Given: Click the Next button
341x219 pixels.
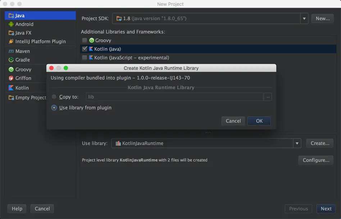Looking at the screenshot, I should click(326, 209).
